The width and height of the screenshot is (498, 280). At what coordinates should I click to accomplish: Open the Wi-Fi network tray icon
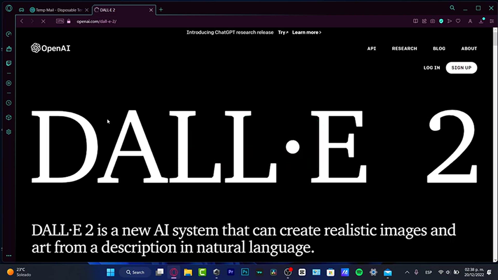click(x=440, y=272)
